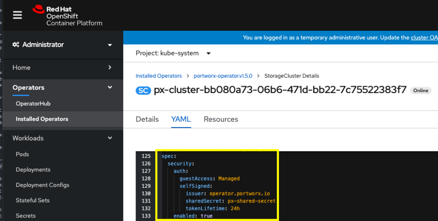This screenshot has height=221, width=438.
Task: Select the YAML tab
Action: [x=181, y=119]
